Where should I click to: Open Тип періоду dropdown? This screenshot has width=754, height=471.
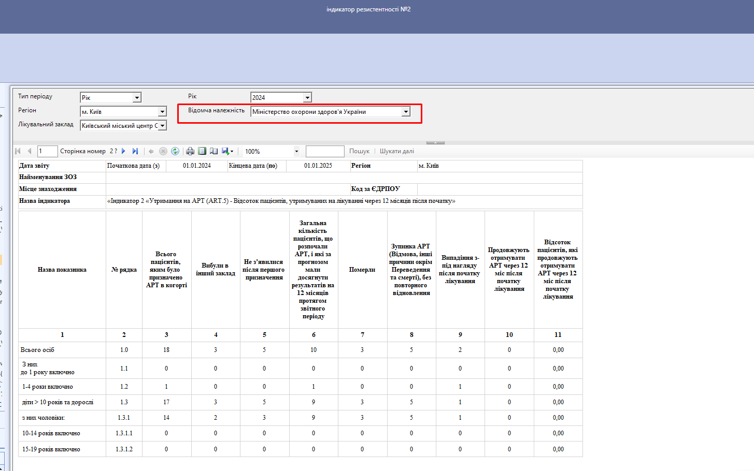(137, 98)
